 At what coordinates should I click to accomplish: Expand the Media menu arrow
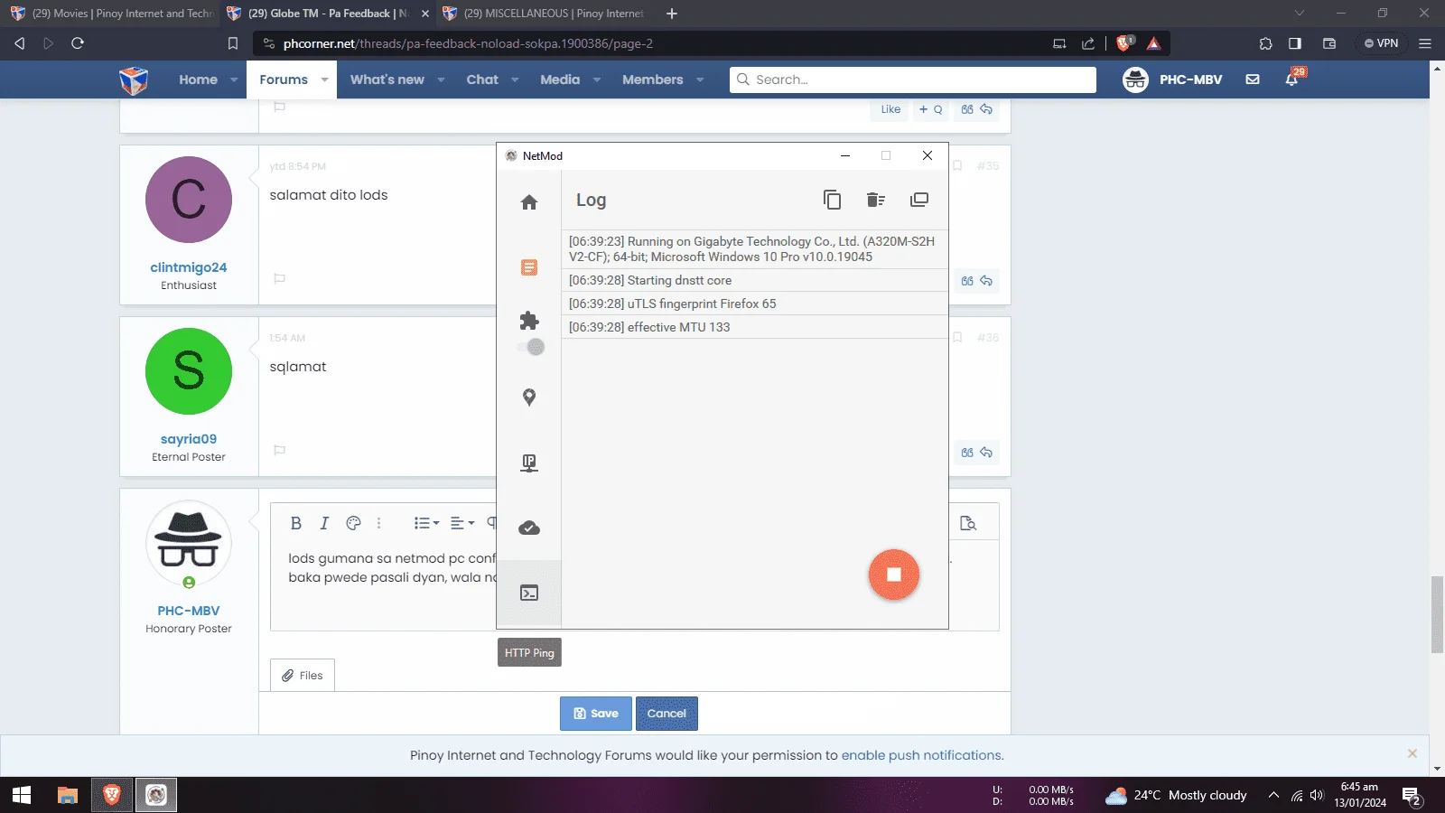[597, 79]
